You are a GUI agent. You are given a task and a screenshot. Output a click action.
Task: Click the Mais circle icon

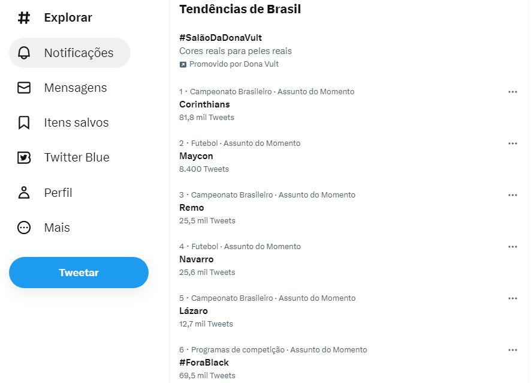tap(24, 228)
